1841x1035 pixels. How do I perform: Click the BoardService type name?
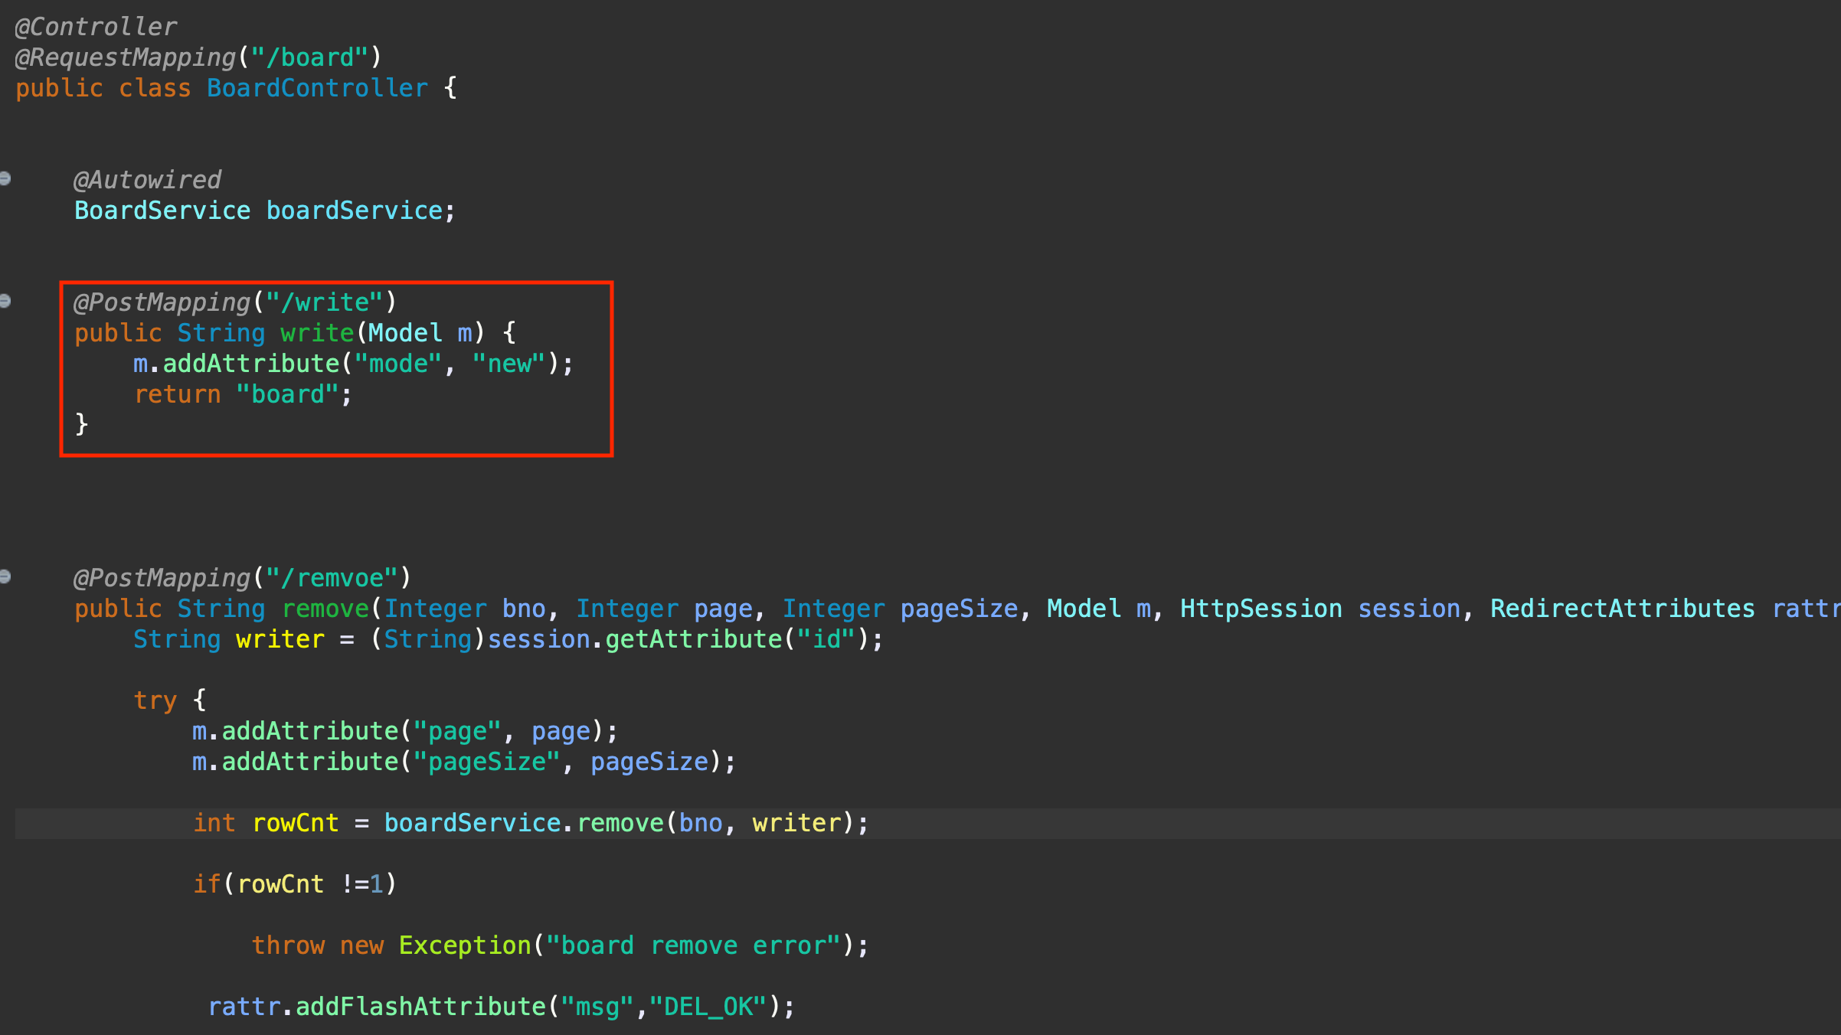click(162, 211)
